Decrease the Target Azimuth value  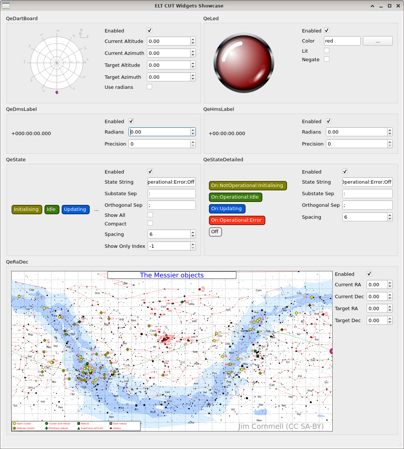pyautogui.click(x=193, y=79)
